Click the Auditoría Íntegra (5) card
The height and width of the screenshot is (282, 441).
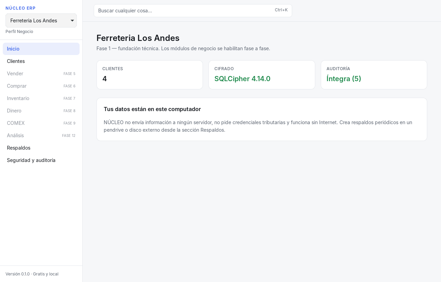pyautogui.click(x=374, y=75)
